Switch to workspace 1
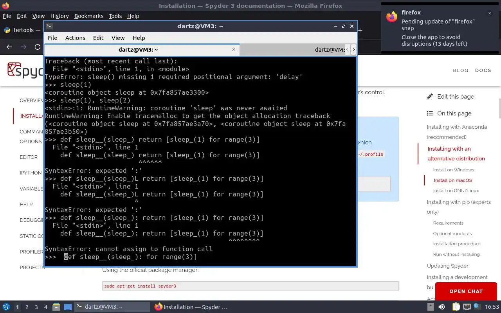The image size is (501, 313). 17,307
